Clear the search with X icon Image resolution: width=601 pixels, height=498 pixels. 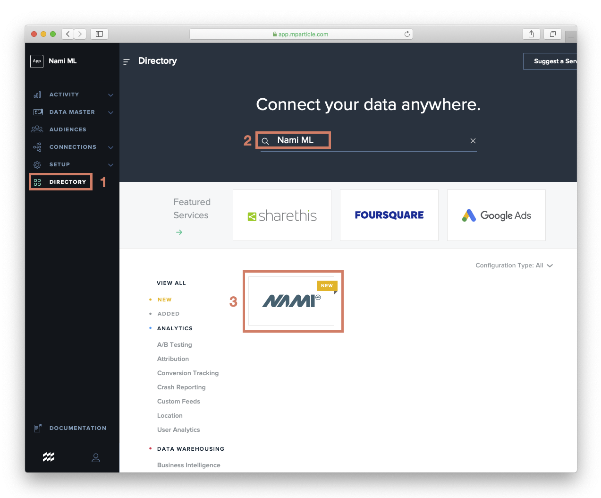pyautogui.click(x=473, y=141)
